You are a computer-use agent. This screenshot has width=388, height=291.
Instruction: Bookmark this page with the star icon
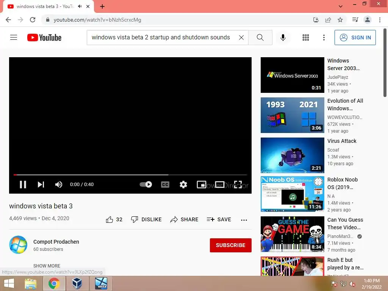pos(340,20)
